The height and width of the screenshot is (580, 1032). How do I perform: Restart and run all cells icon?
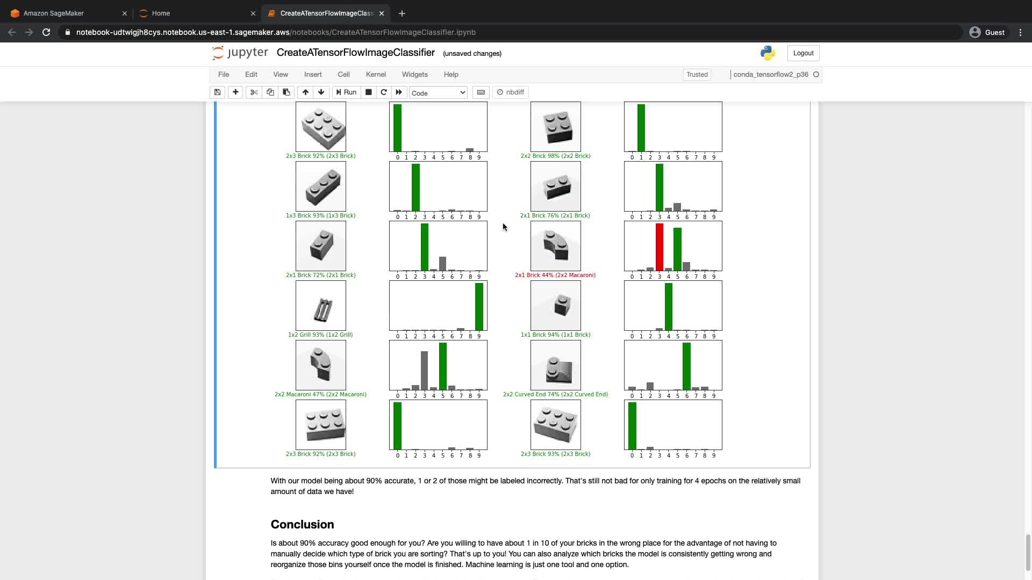click(399, 92)
